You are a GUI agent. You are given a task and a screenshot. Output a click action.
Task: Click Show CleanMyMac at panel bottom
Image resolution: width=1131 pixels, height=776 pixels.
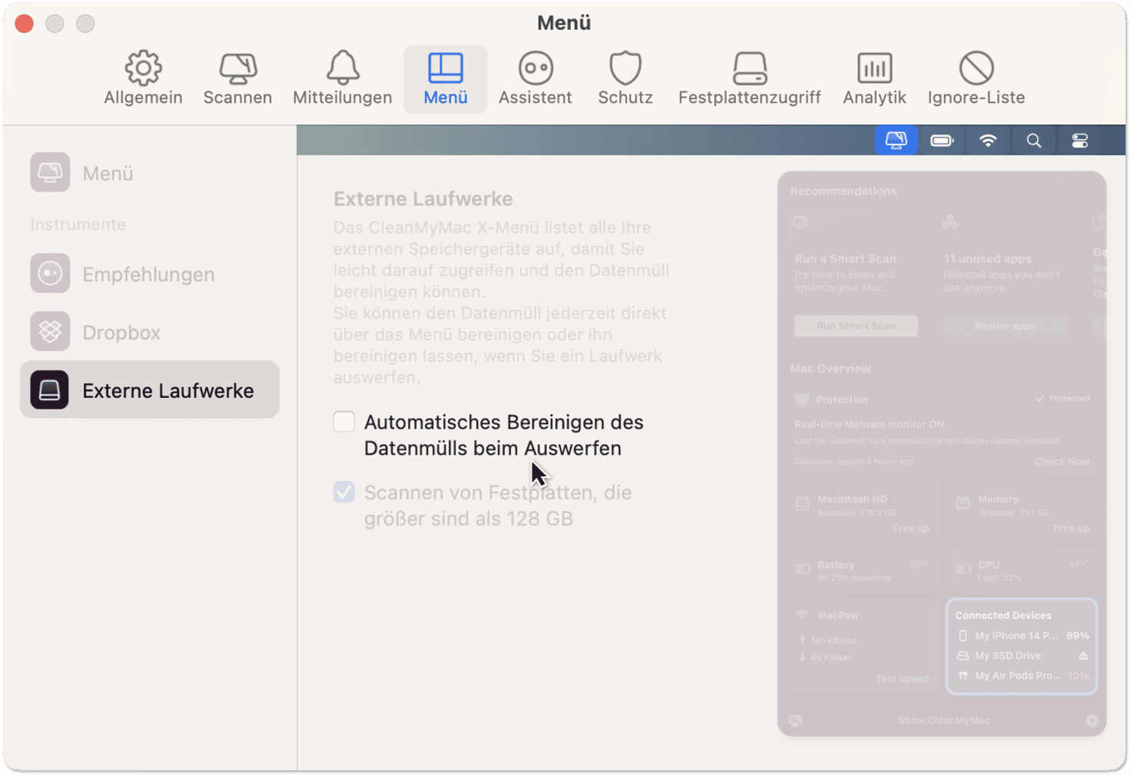pyautogui.click(x=944, y=721)
